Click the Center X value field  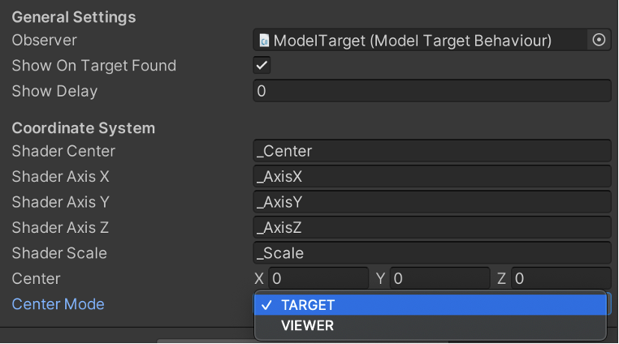(318, 278)
